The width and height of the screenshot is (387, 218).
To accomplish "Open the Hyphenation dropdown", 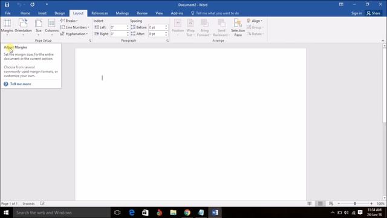I will click(x=74, y=34).
